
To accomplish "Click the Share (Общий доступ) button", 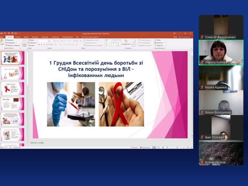I will [185, 37].
